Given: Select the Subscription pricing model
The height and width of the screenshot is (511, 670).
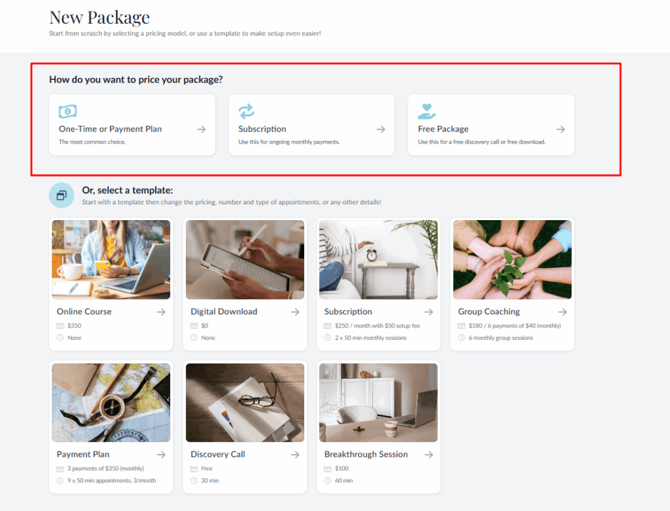Looking at the screenshot, I should coord(262,129).
